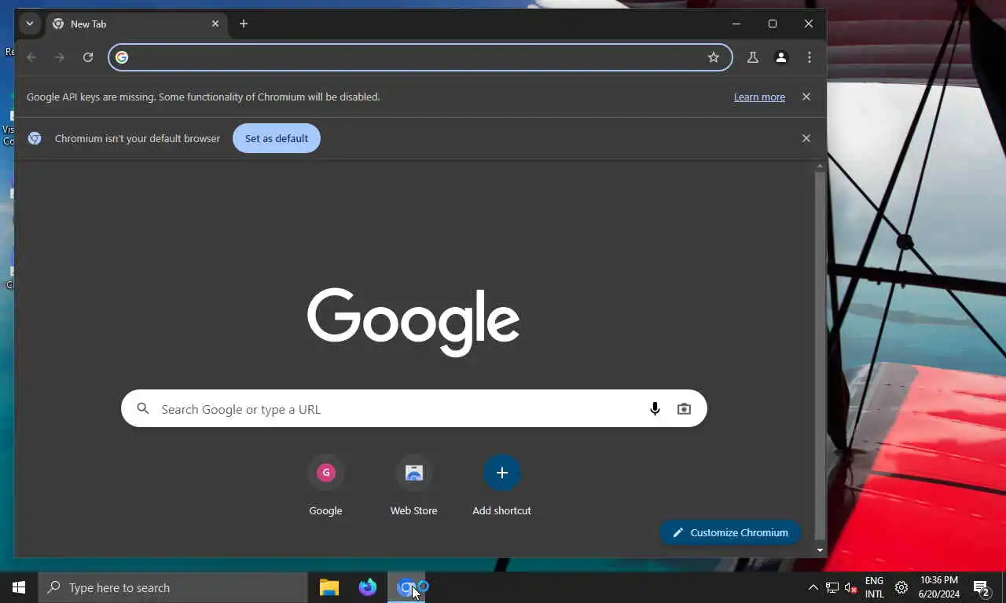Viewport: 1006px width, 603px height.
Task: Click scrollbar up arrow on page
Action: point(821,166)
